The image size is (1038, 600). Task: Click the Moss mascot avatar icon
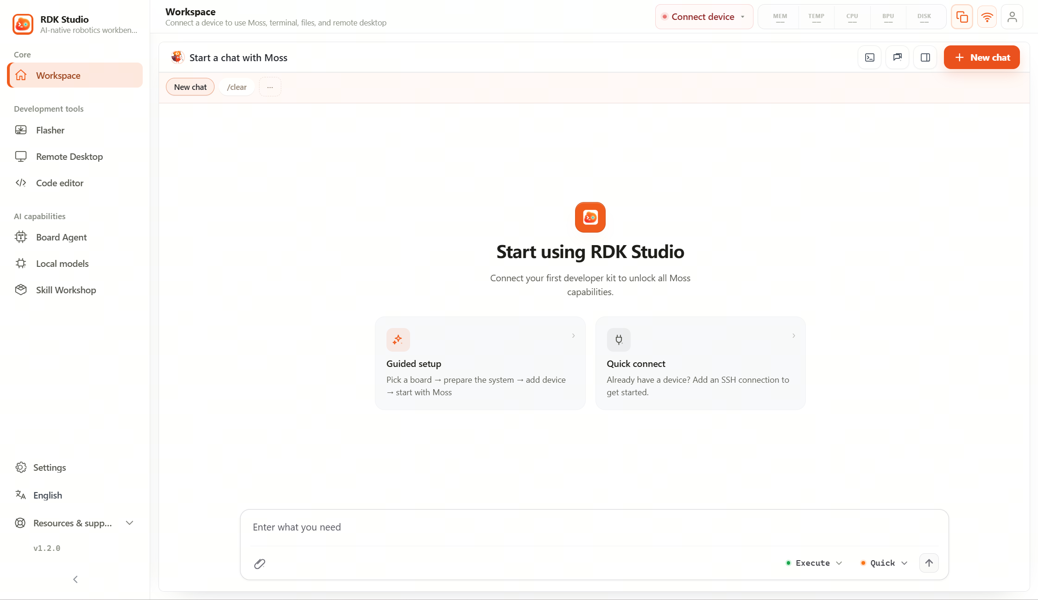(x=177, y=57)
